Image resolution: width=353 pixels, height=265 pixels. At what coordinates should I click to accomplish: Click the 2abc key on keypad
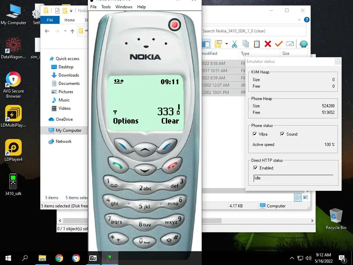(145, 188)
